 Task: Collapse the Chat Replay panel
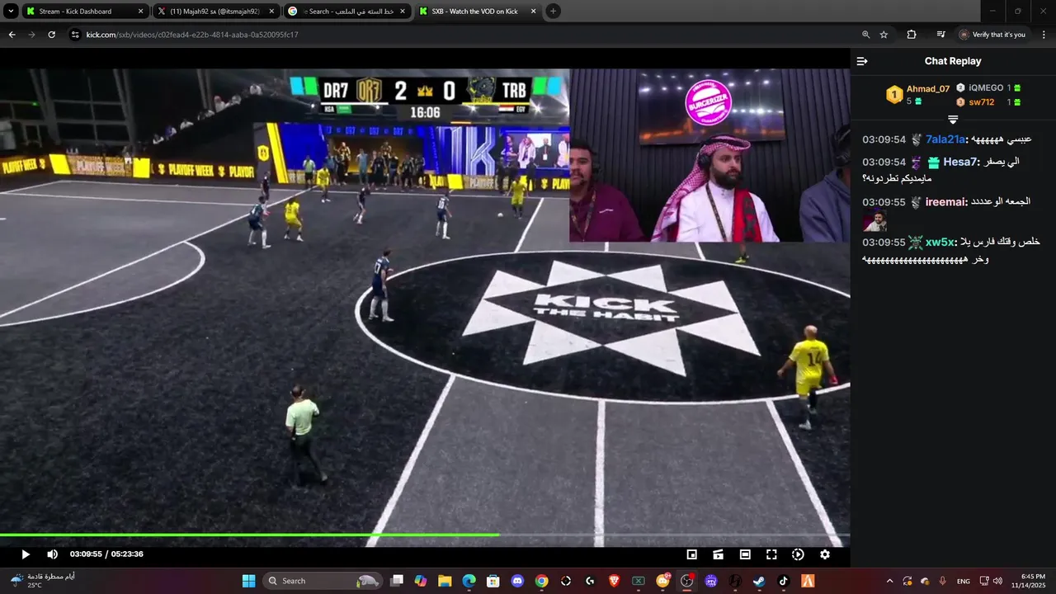pos(862,61)
